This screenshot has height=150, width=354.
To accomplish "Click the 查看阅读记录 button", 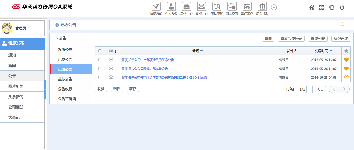I will [291, 39].
